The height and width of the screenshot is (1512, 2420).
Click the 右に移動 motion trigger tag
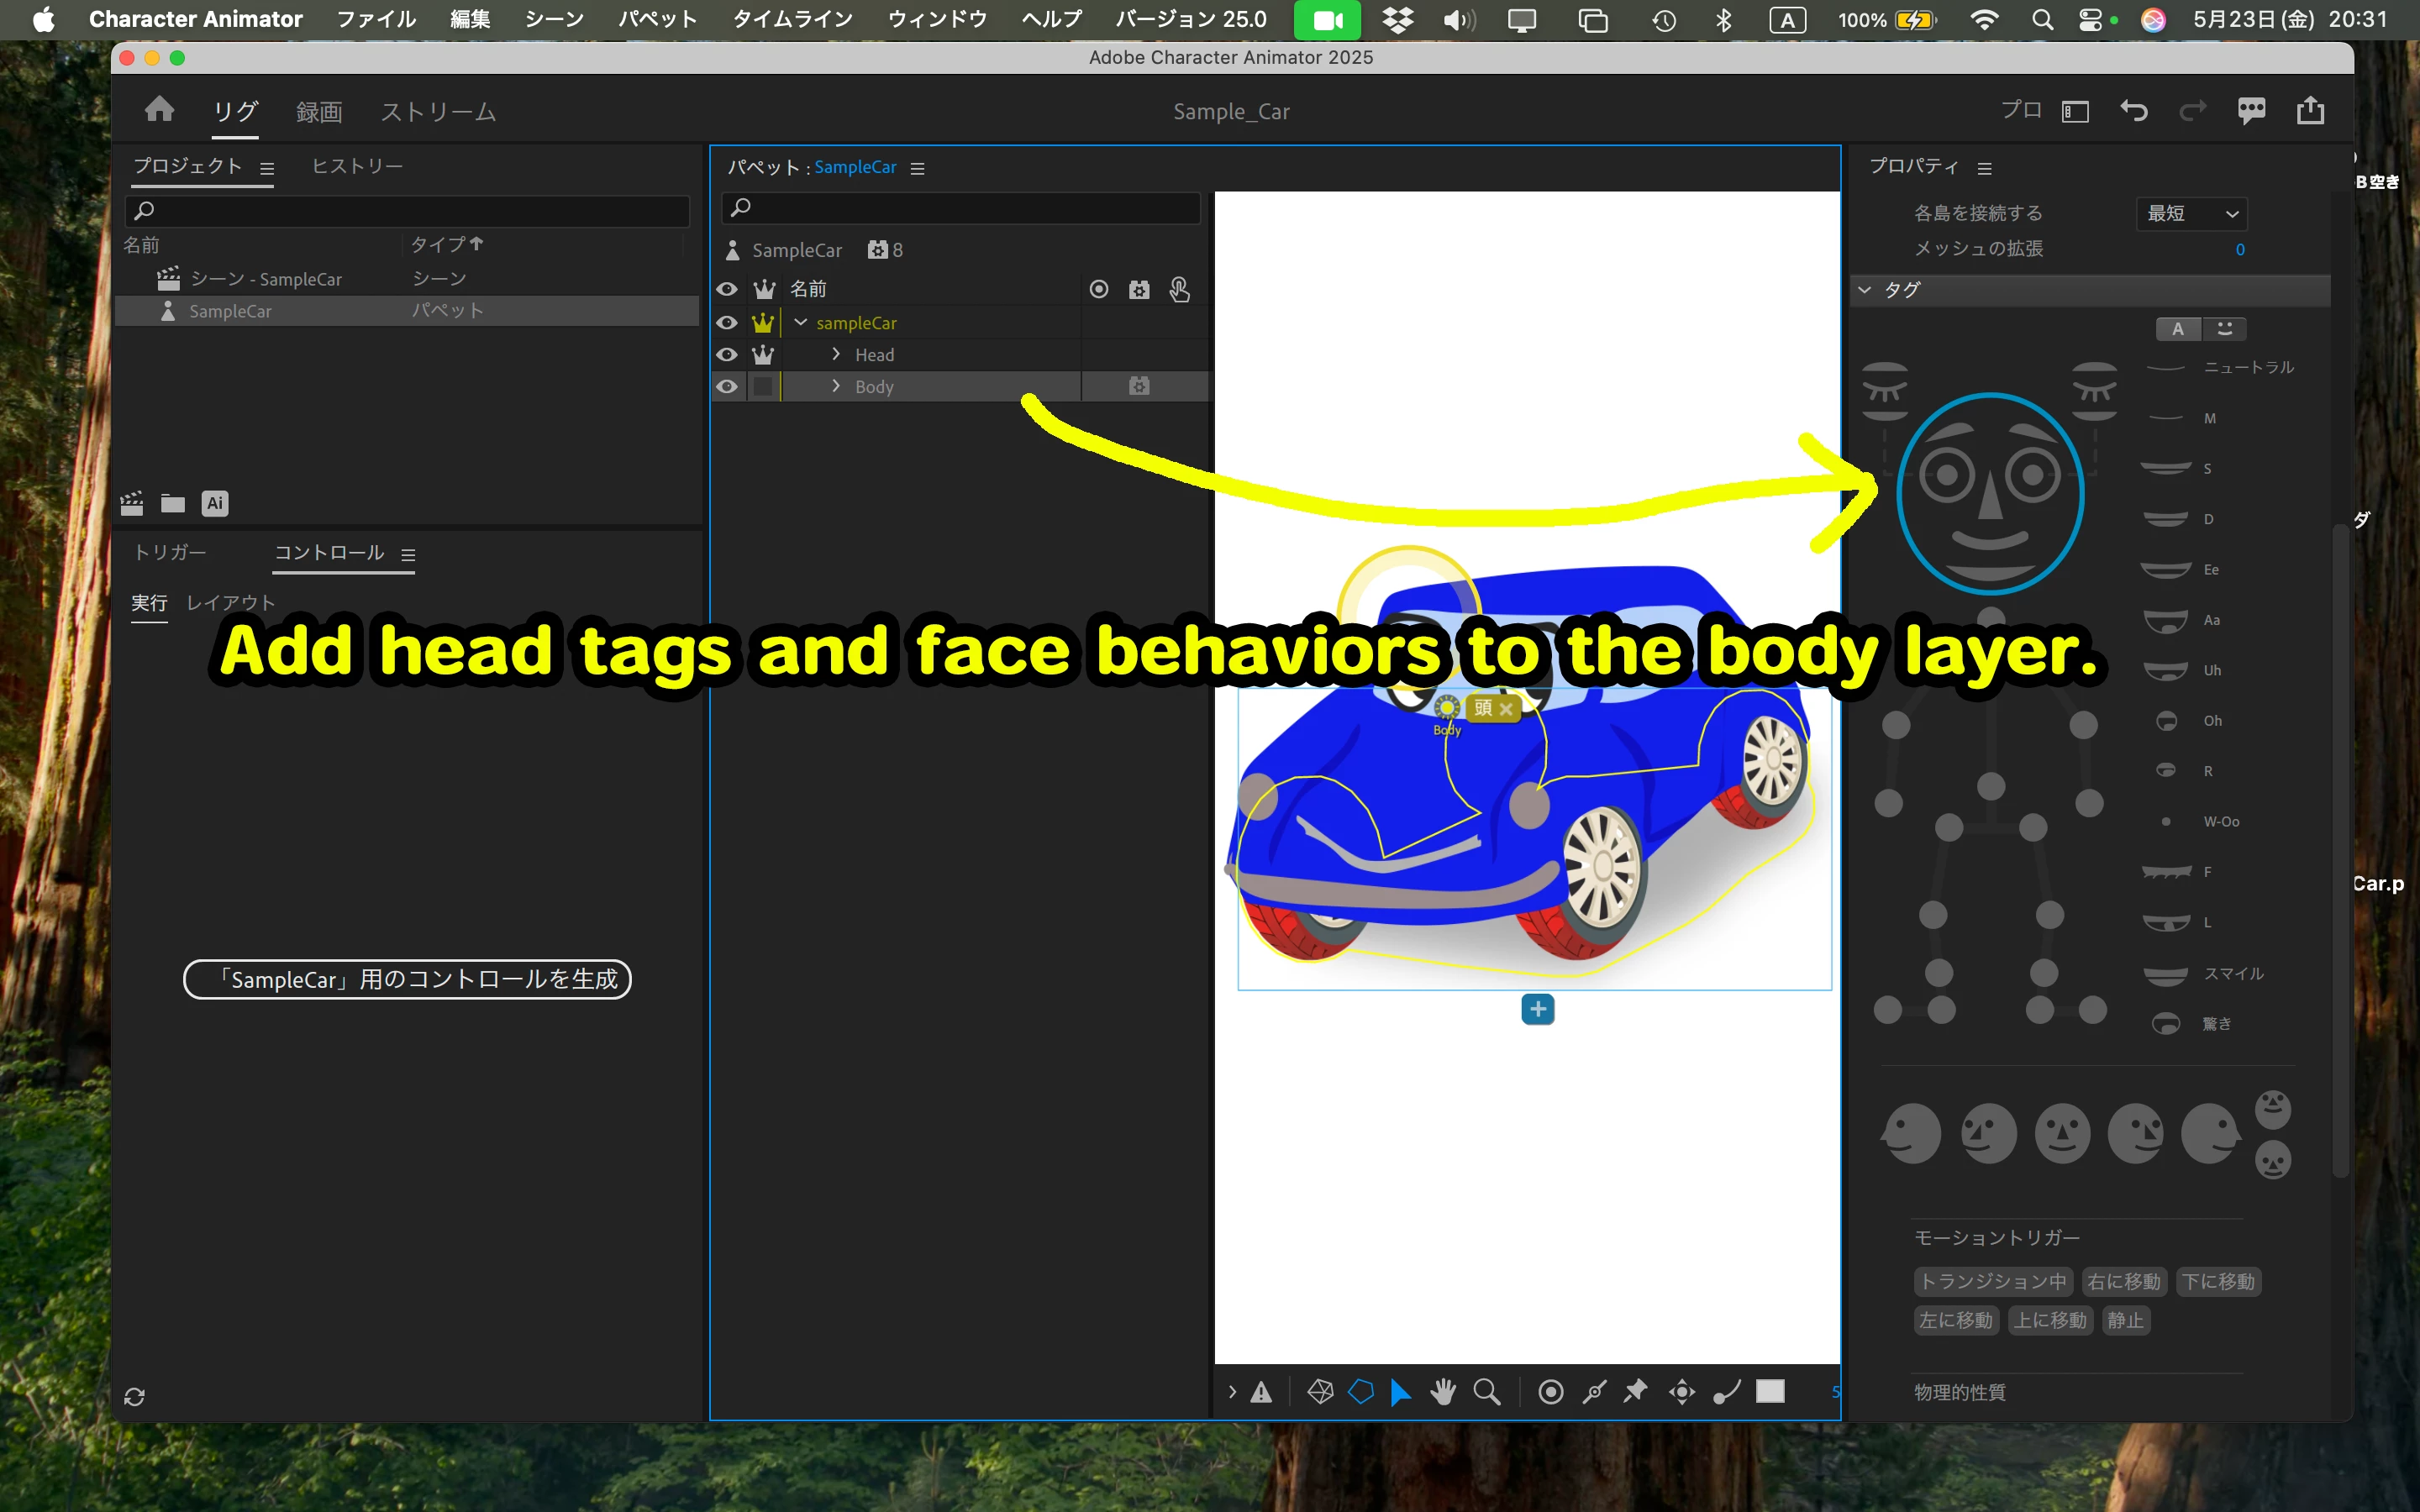point(2123,1281)
